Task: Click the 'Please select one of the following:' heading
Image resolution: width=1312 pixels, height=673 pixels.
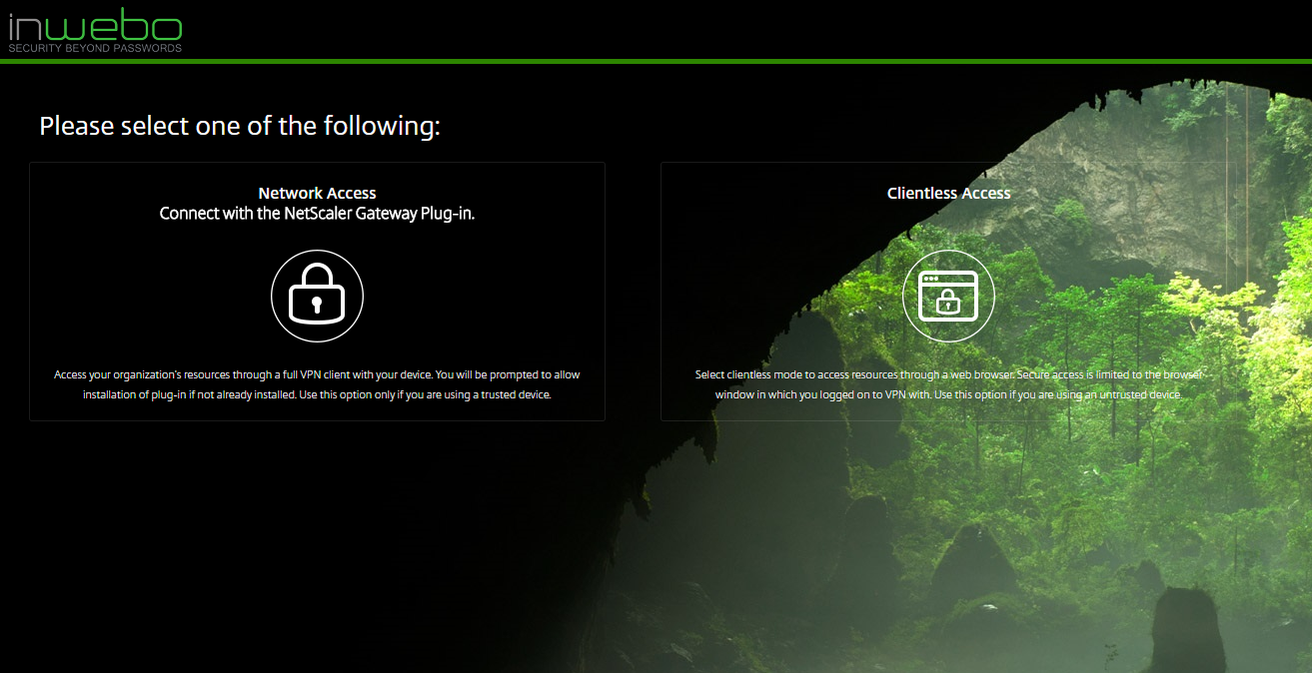Action: 240,127
